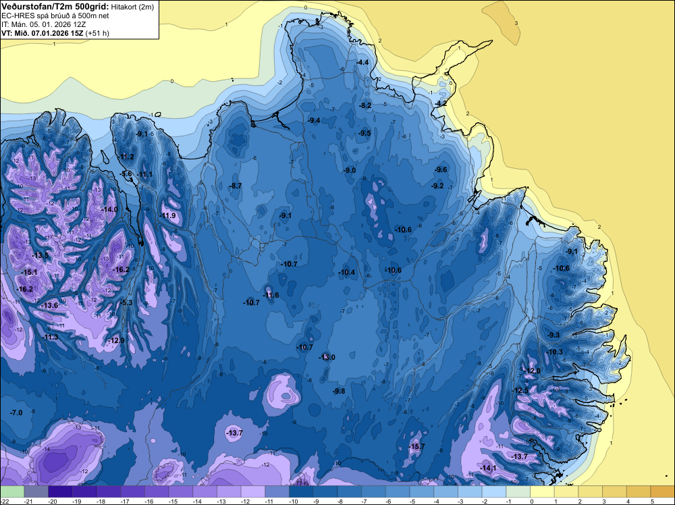Click the -15.1 temperature reading

(x=29, y=272)
